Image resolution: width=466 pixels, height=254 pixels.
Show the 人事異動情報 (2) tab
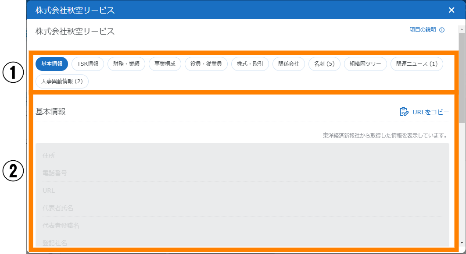[62, 81]
